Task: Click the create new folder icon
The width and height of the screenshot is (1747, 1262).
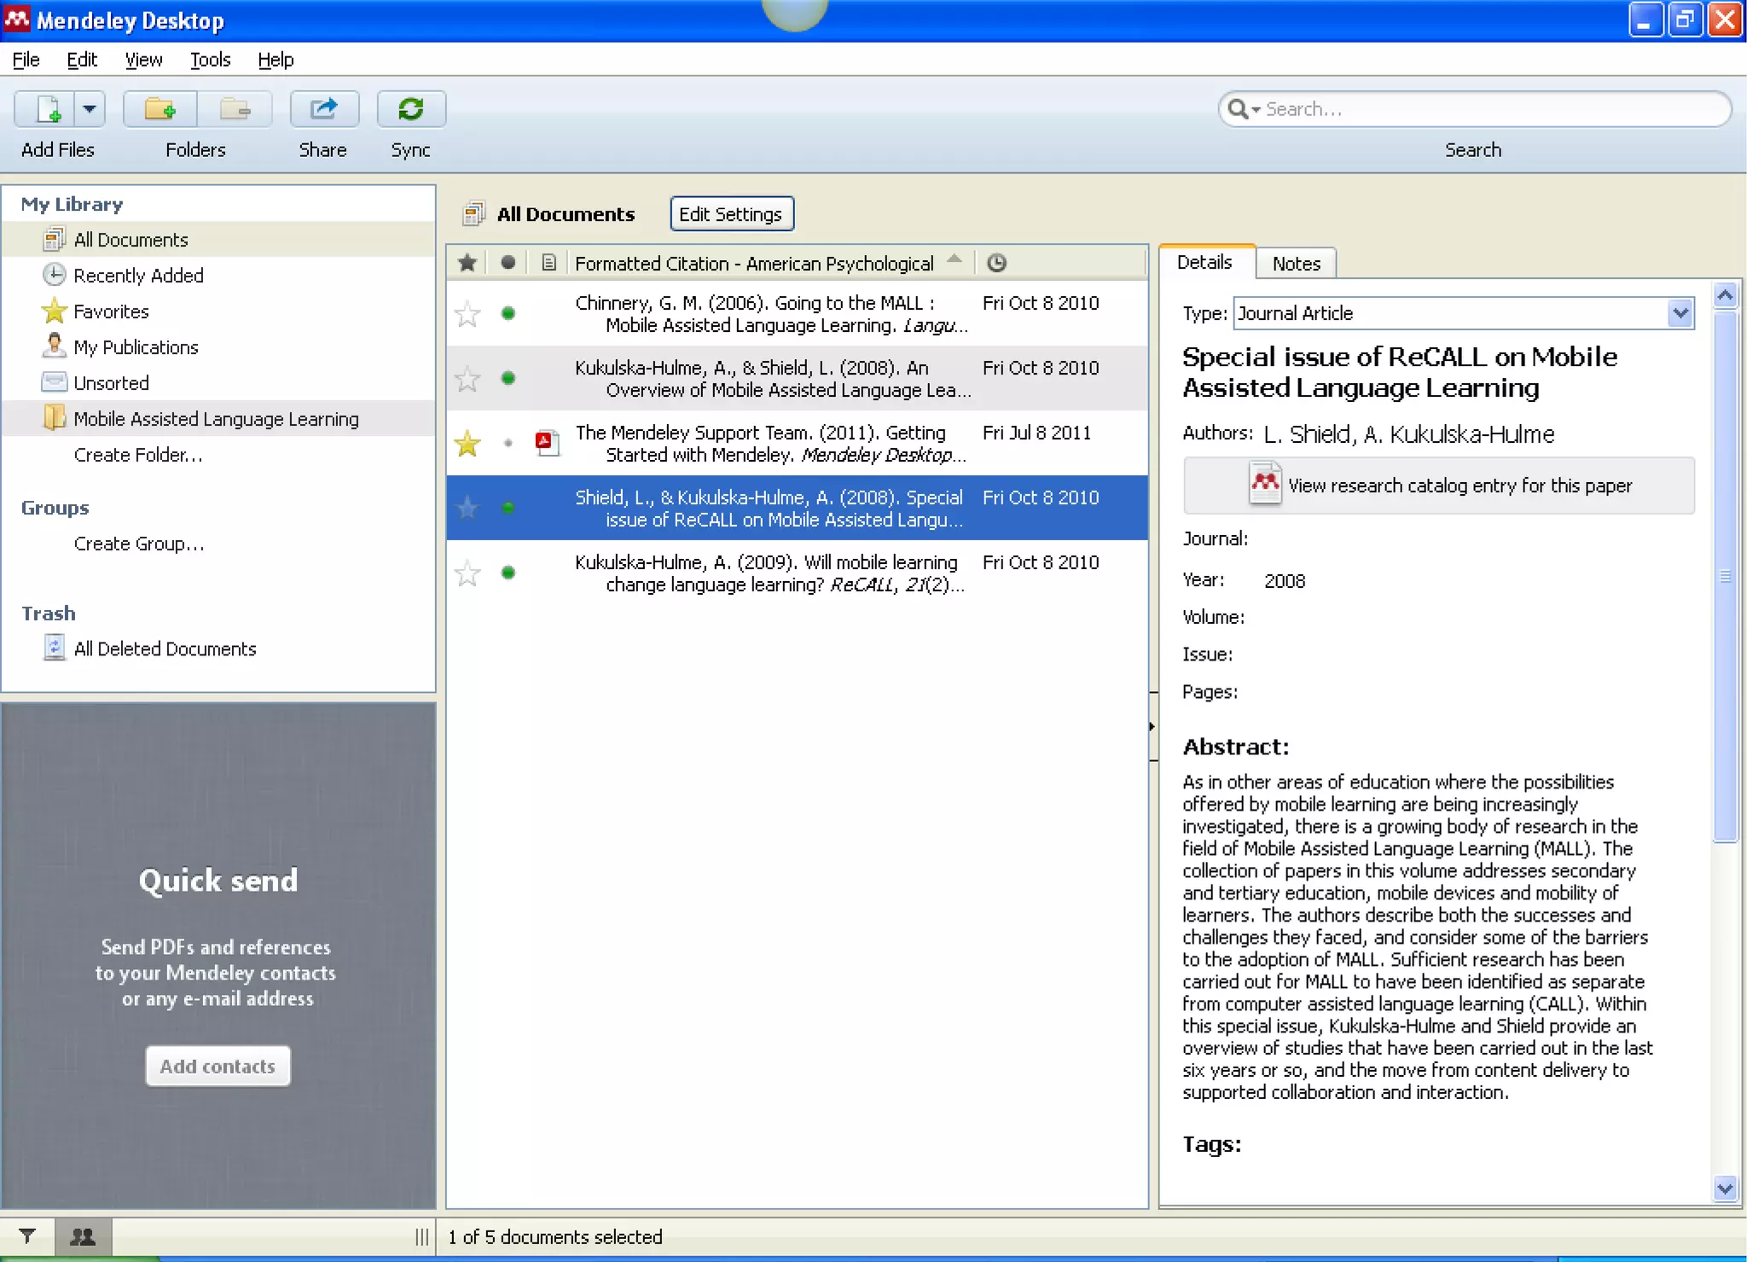Action: pos(160,110)
